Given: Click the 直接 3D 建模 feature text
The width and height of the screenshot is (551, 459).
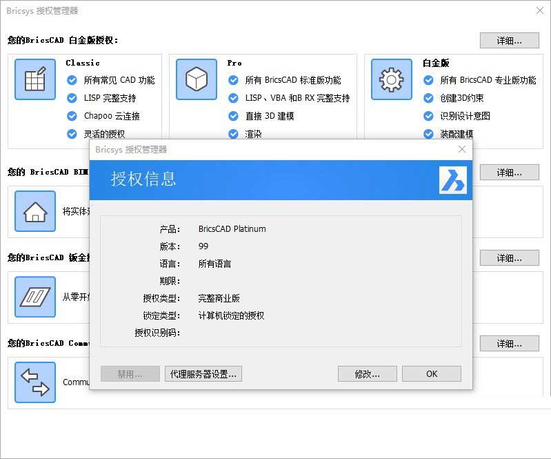Looking at the screenshot, I should (270, 116).
